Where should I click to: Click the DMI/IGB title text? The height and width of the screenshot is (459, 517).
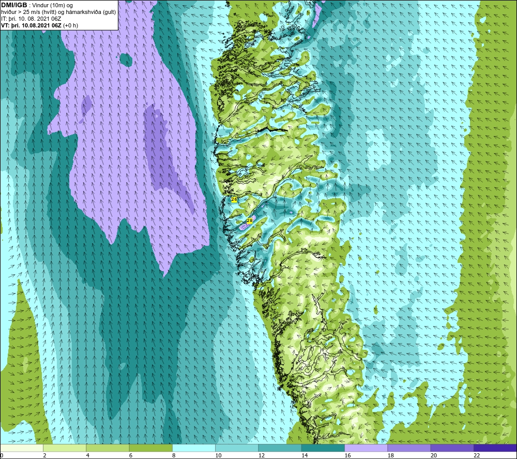14,5
